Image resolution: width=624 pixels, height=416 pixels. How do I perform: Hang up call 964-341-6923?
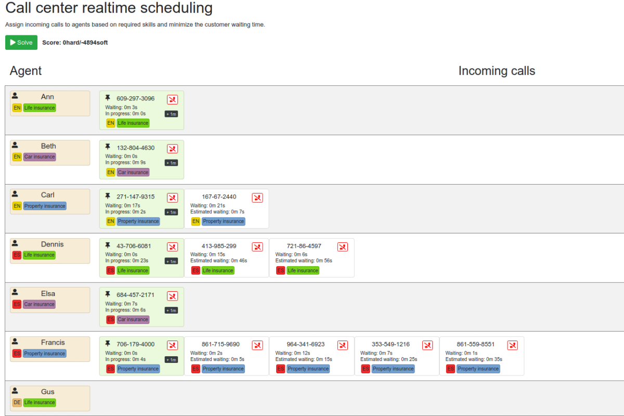coord(342,345)
